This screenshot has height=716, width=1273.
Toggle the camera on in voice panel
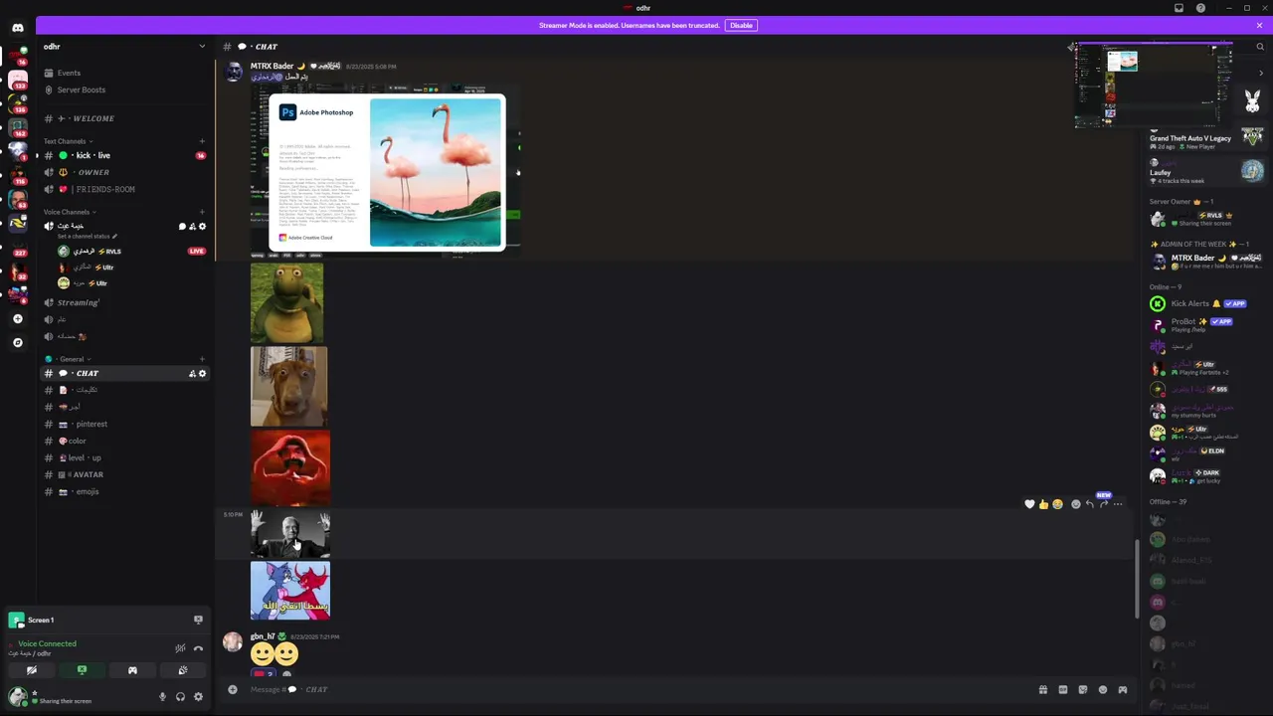pos(32,670)
